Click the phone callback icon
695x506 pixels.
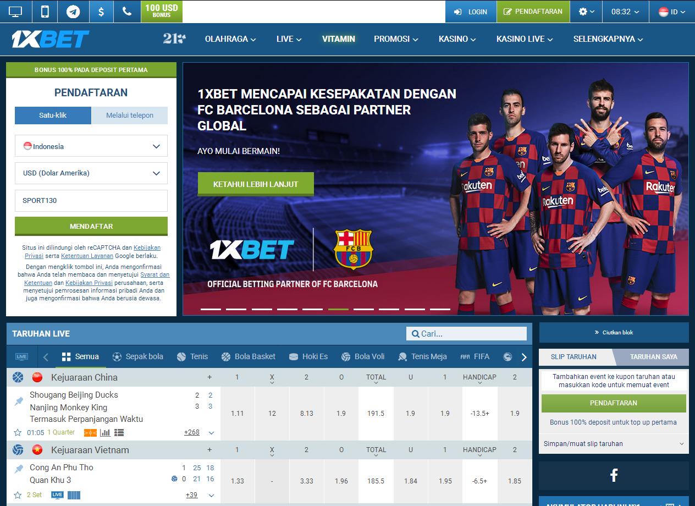127,11
